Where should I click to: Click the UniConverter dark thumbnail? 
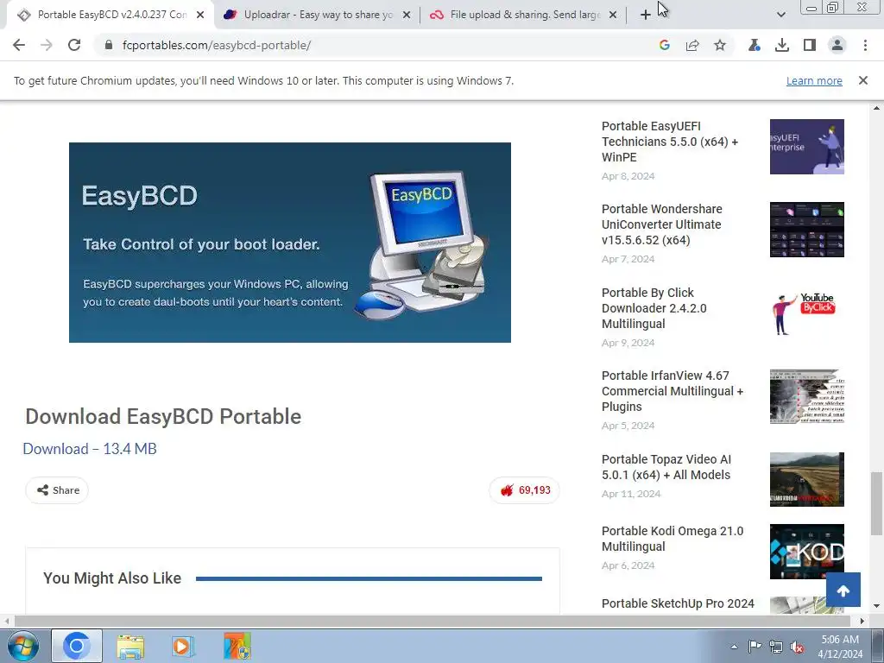(807, 230)
